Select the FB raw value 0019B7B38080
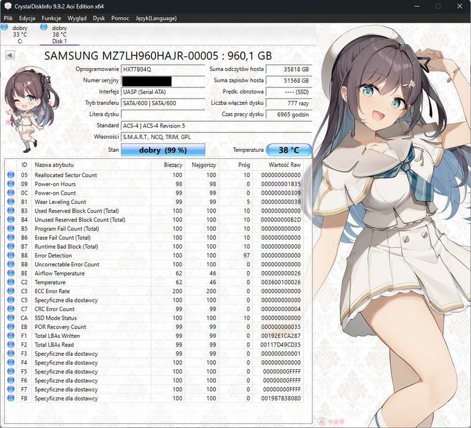Screen dimensions: 471x428 click(x=281, y=398)
